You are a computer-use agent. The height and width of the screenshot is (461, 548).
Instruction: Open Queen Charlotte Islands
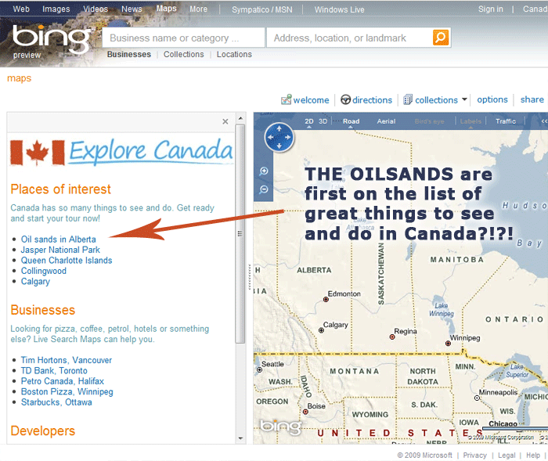pos(67,260)
